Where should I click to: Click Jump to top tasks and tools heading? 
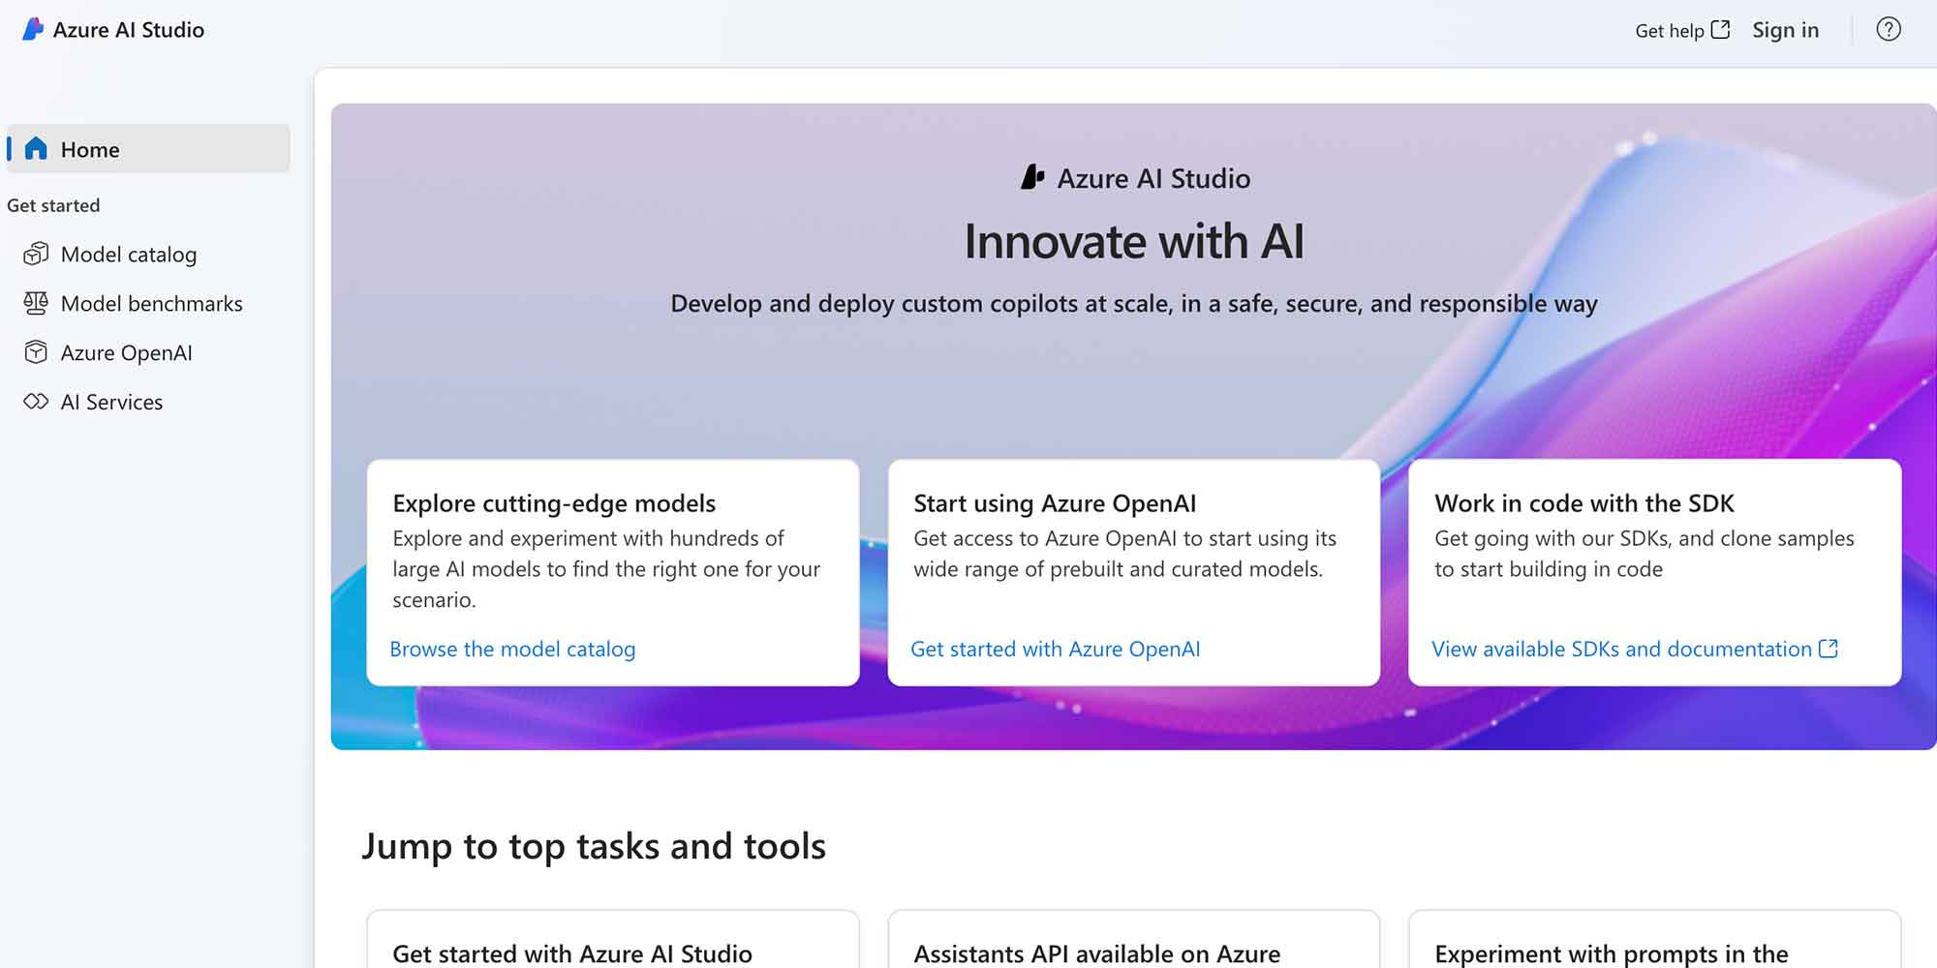tap(594, 846)
